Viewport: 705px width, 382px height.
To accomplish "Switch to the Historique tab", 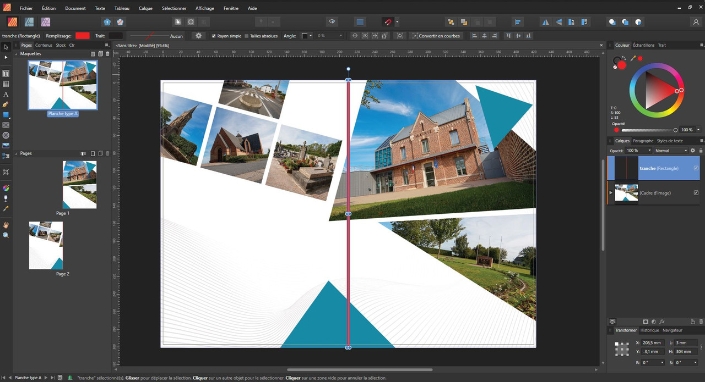I will tap(650, 330).
